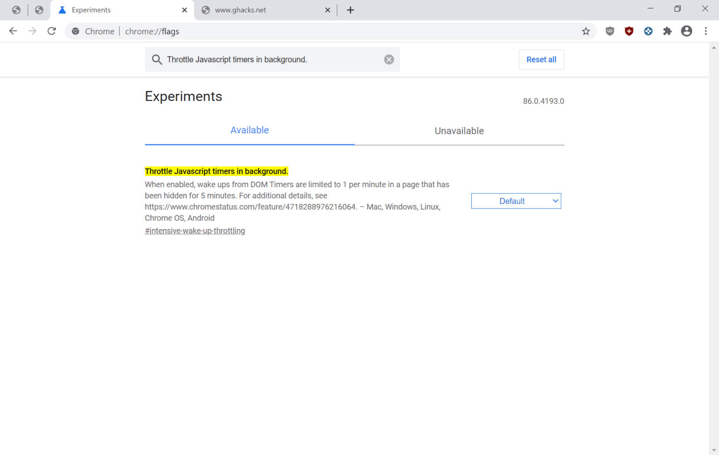Click inside the search flags field
The height and width of the screenshot is (455, 719).
pyautogui.click(x=271, y=59)
